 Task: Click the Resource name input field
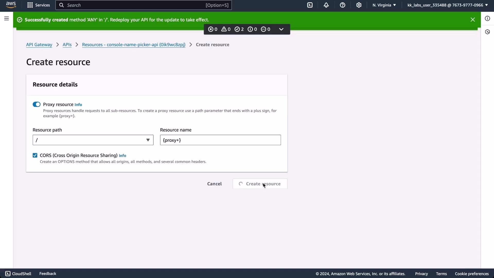pos(220,140)
